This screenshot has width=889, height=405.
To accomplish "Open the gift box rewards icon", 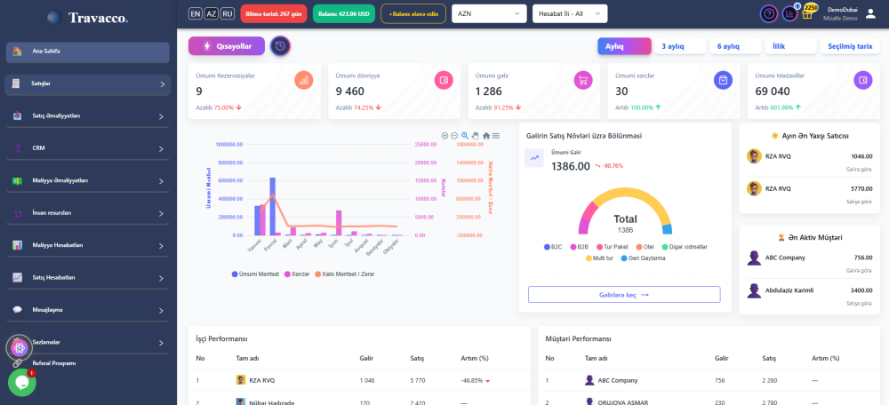I will [809, 13].
